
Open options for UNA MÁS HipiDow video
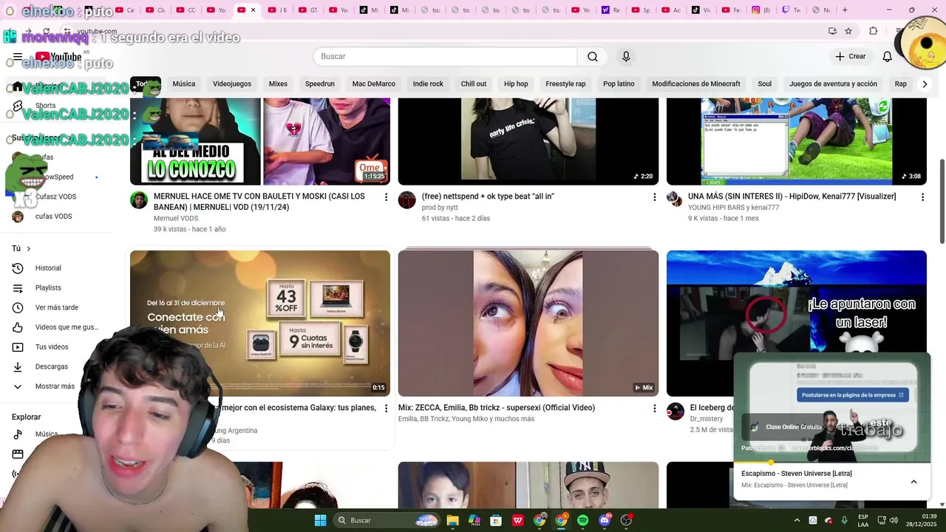(x=922, y=197)
